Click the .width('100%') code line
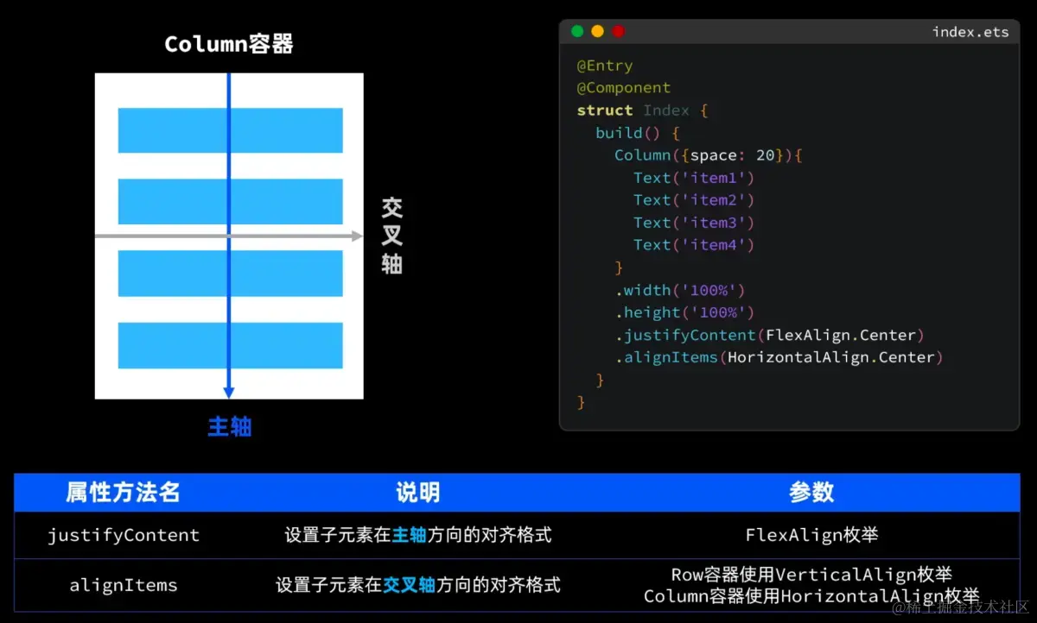Screen dimensions: 1037x623 pos(680,290)
